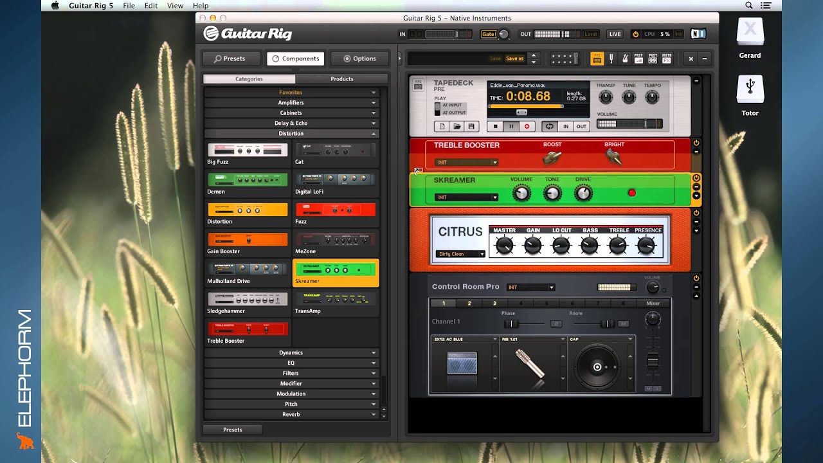Click the Spotlight search icon in menu bar
Screen dimensions: 823x463
(x=749, y=5)
